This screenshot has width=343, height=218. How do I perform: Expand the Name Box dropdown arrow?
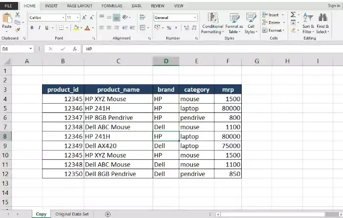pos(31,49)
